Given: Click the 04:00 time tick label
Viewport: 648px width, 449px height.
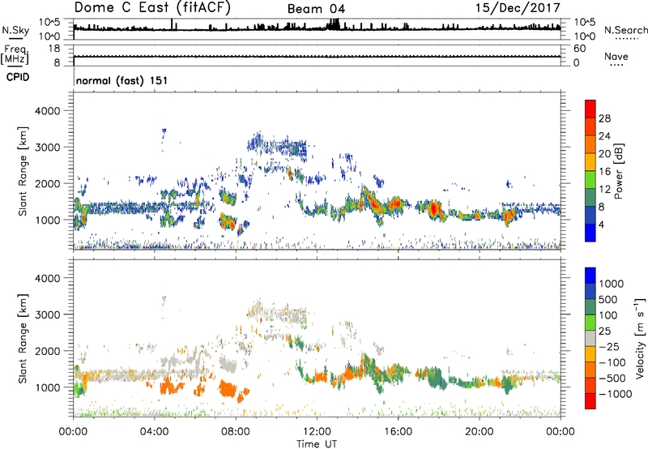Looking at the screenshot, I should pos(154,432).
